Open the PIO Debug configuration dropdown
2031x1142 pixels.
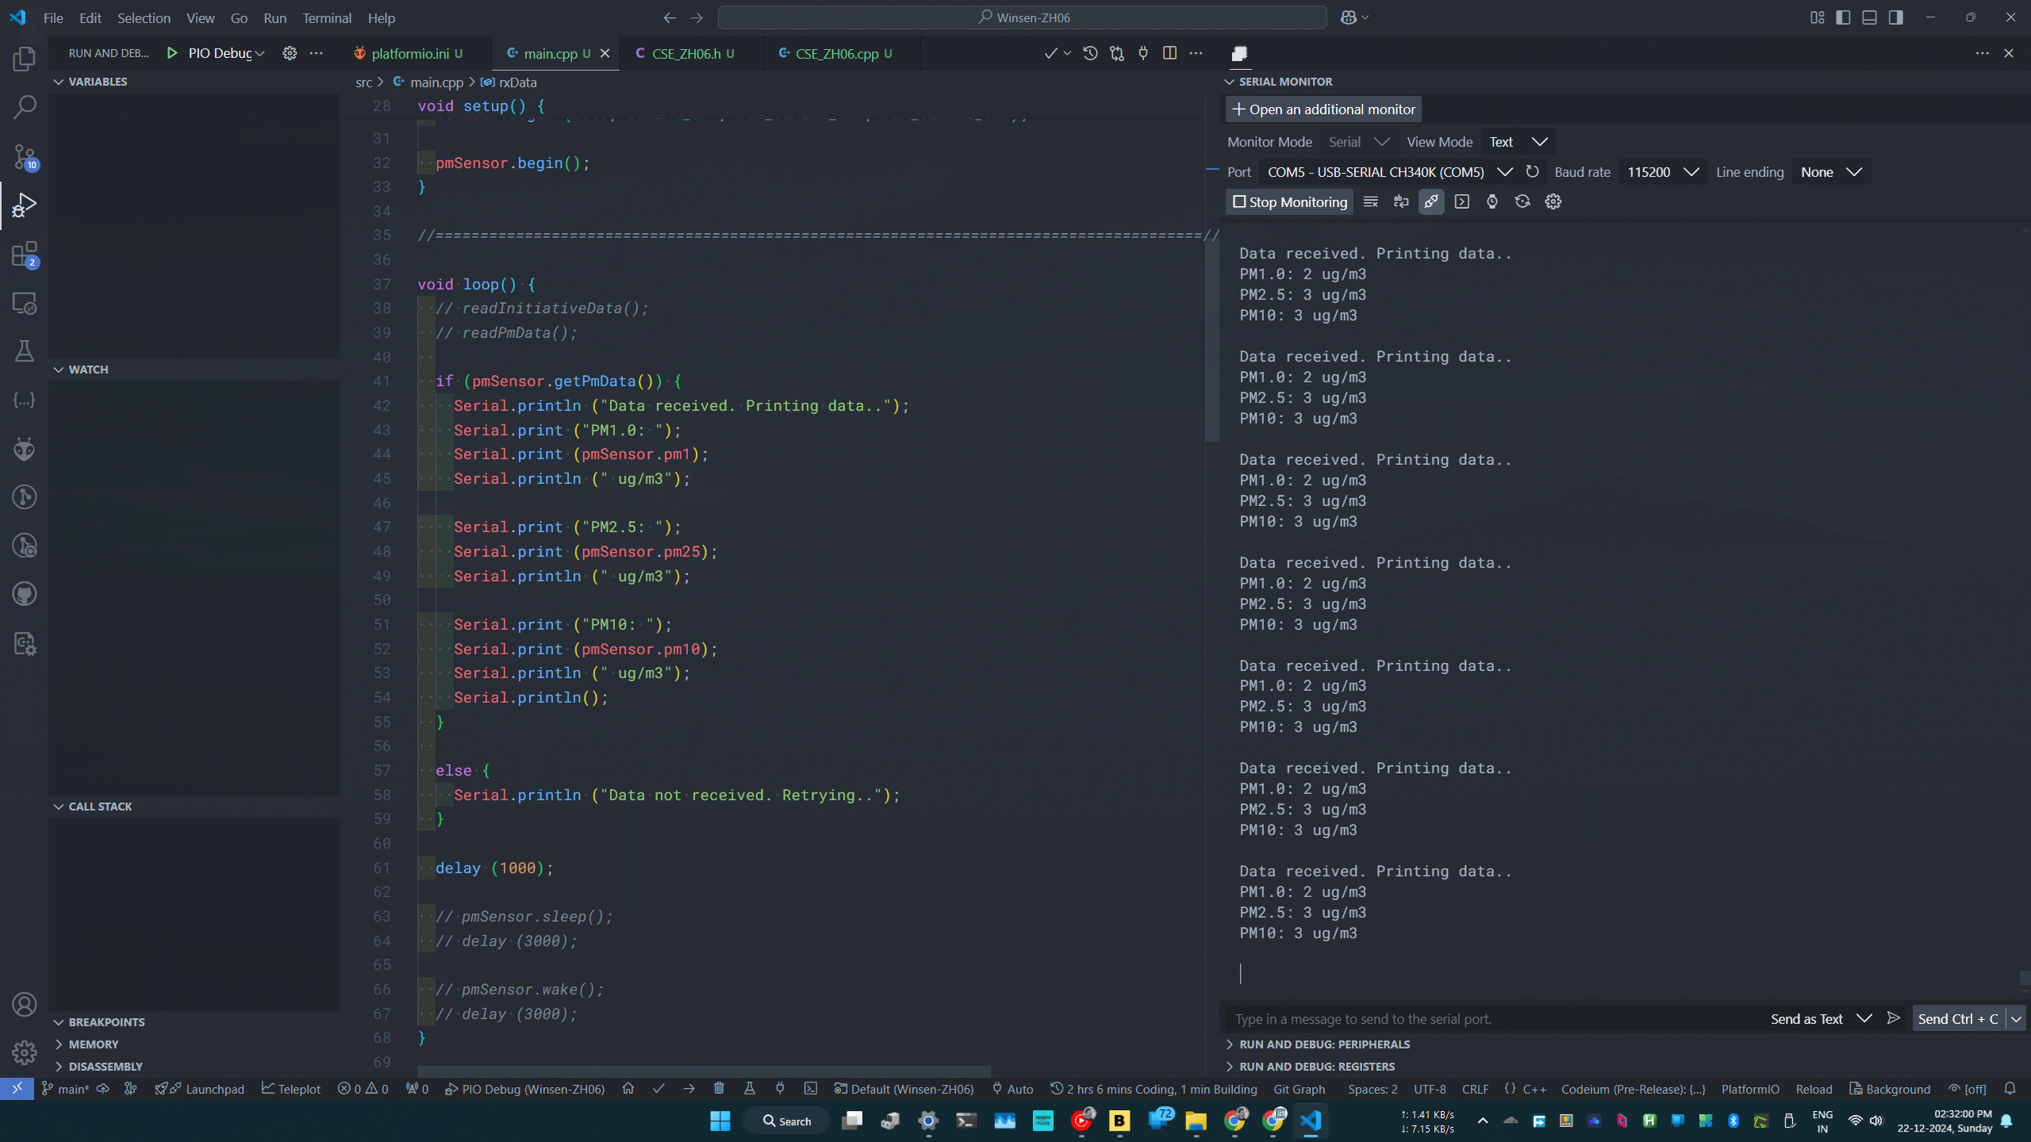tap(226, 53)
